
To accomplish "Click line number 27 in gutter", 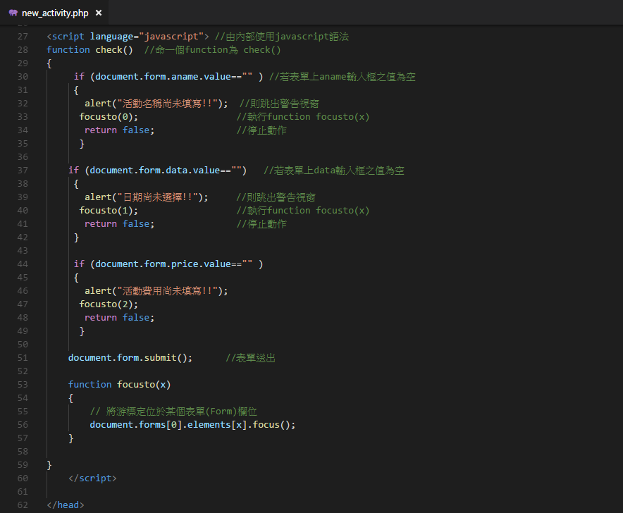I will pos(23,37).
